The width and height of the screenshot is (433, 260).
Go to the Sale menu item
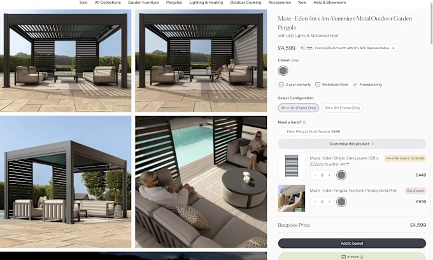click(x=83, y=3)
